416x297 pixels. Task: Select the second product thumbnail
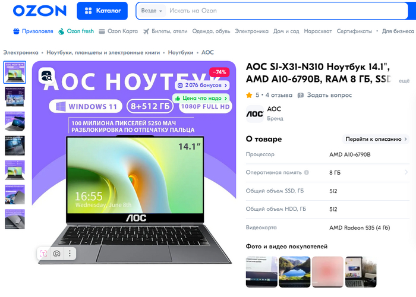[15, 97]
